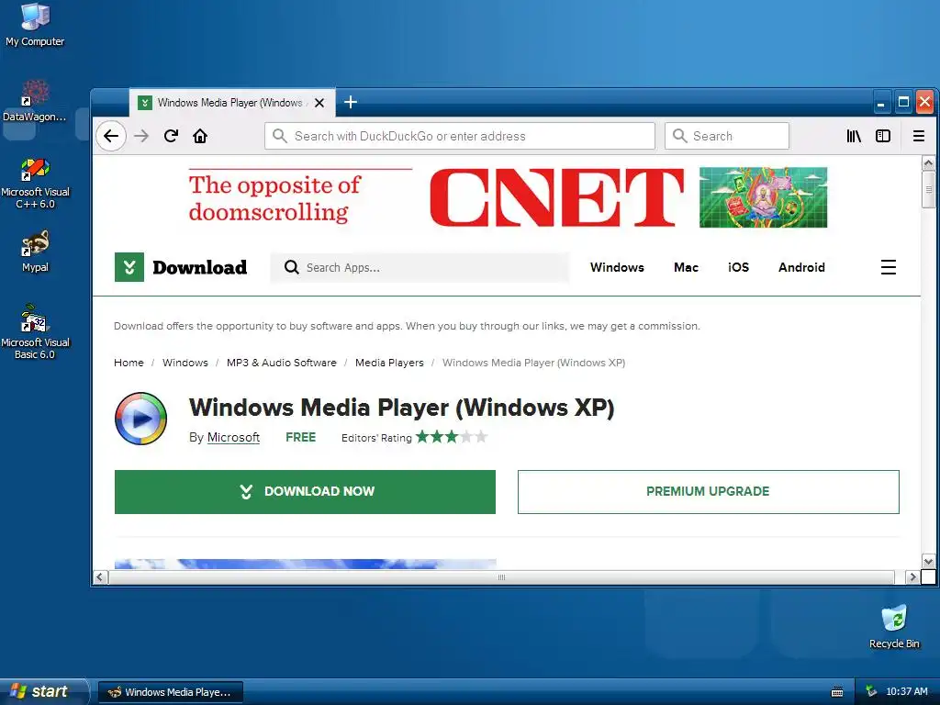Click the Windows Media Player taskbar button

(170, 692)
